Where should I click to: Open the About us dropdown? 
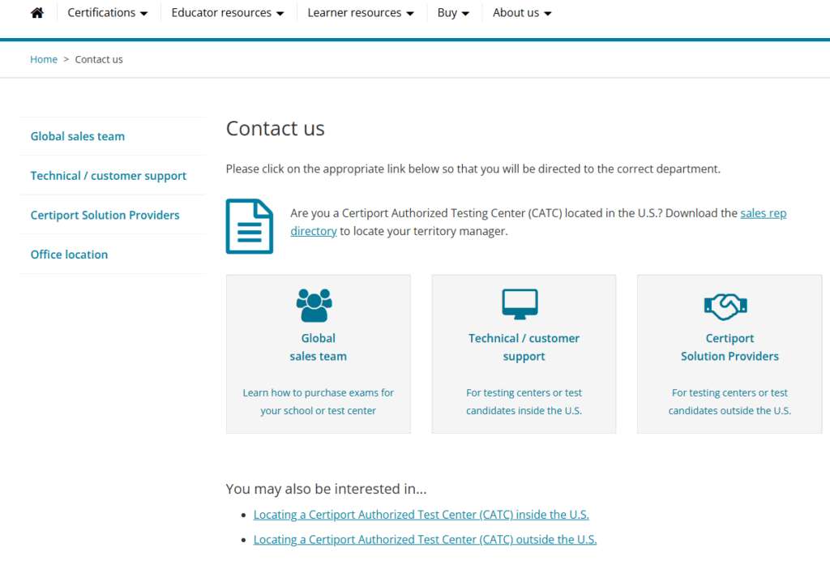coord(522,13)
